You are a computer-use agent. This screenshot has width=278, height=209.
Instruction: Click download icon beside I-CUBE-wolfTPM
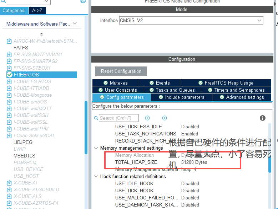[9, 129]
